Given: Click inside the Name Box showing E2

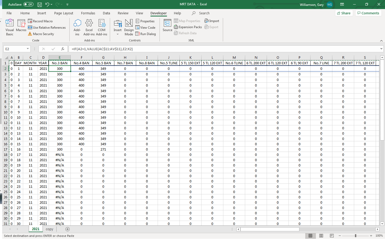Looking at the screenshot, I should (x=15, y=49).
